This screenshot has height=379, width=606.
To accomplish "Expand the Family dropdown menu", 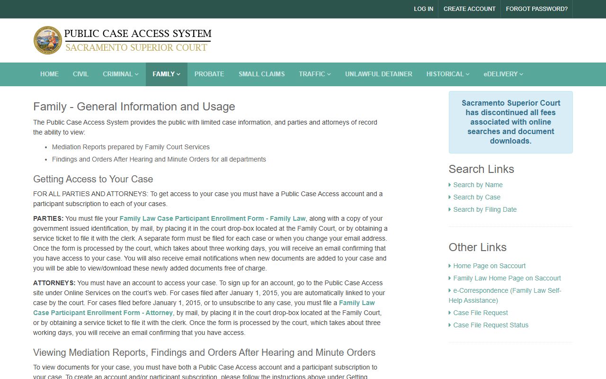I will (x=167, y=74).
